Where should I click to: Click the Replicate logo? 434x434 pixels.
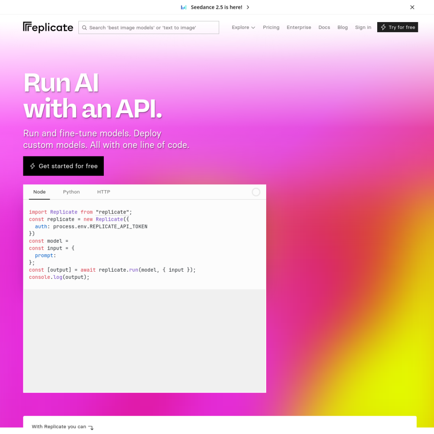pos(48,28)
